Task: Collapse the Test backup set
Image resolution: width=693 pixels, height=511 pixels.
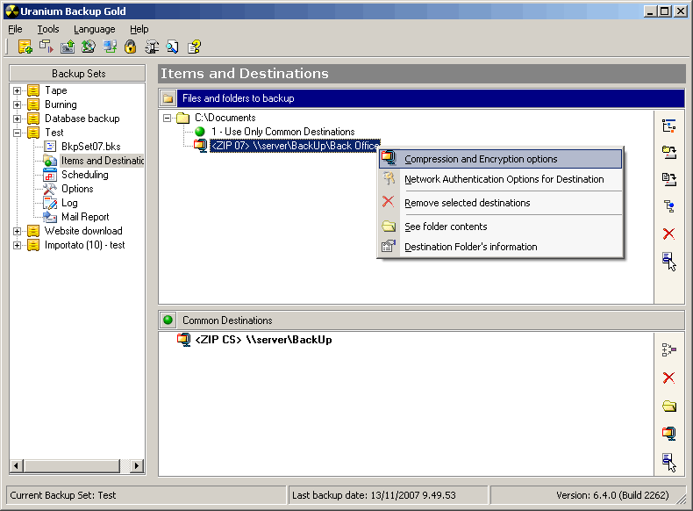Action: click(x=17, y=133)
